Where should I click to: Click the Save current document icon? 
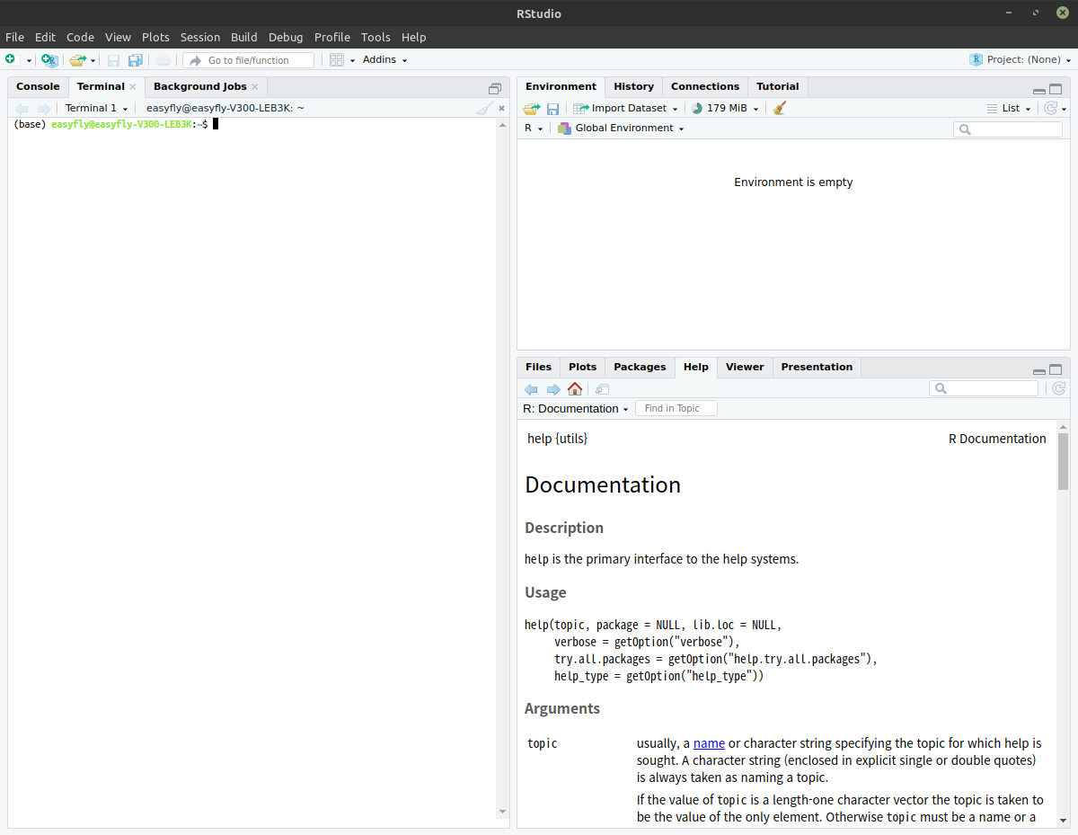(113, 60)
